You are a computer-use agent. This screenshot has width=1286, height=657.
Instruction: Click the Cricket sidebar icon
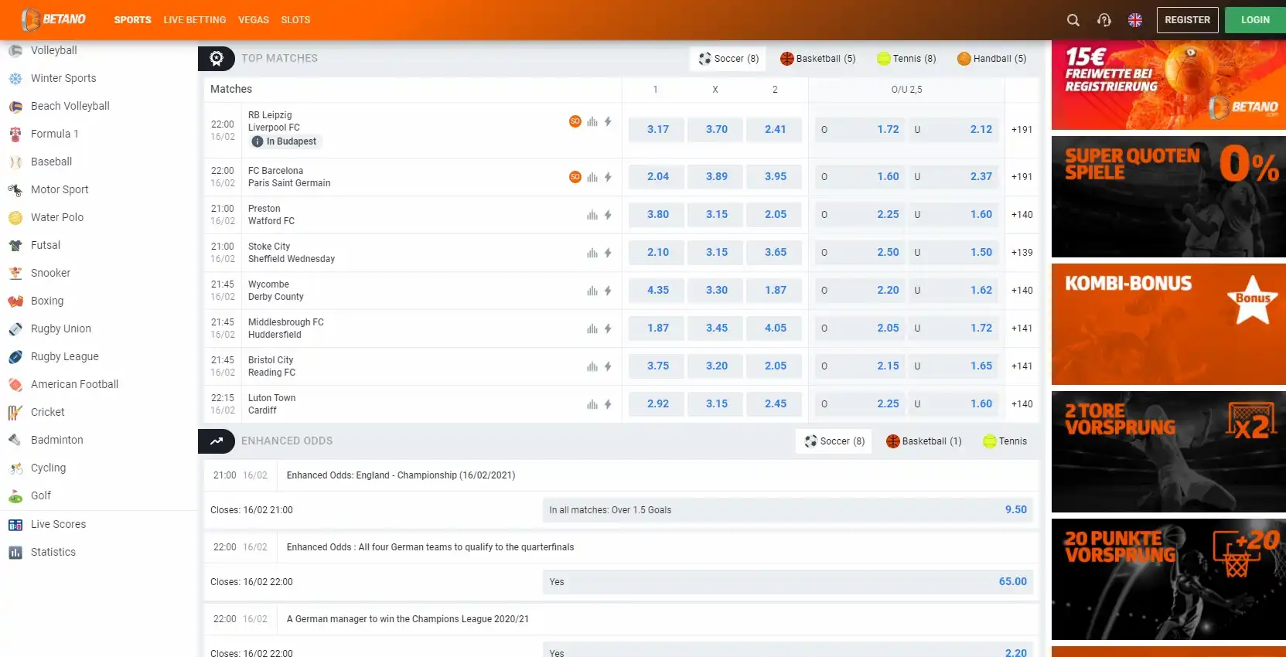[15, 412]
